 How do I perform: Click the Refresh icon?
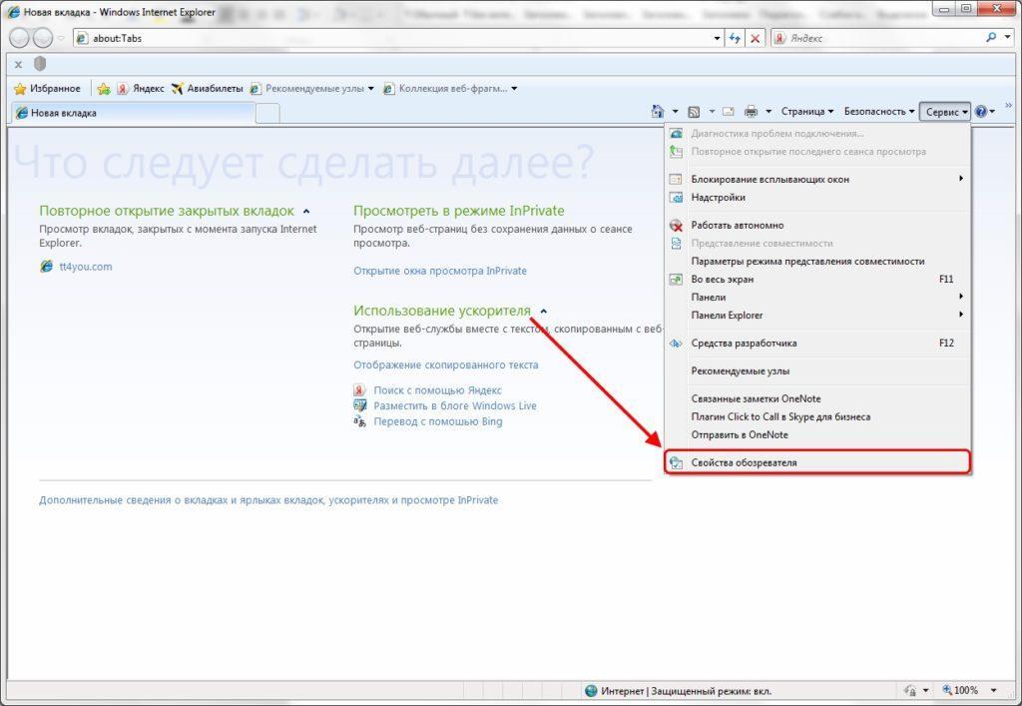point(735,39)
